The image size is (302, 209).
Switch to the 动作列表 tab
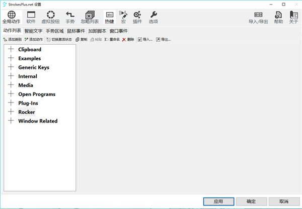tap(12, 31)
